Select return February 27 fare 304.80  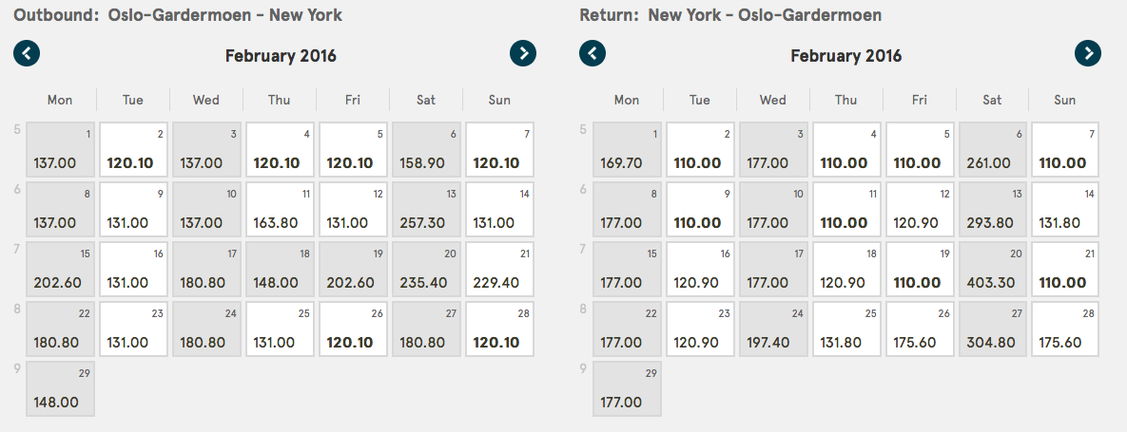tap(993, 329)
